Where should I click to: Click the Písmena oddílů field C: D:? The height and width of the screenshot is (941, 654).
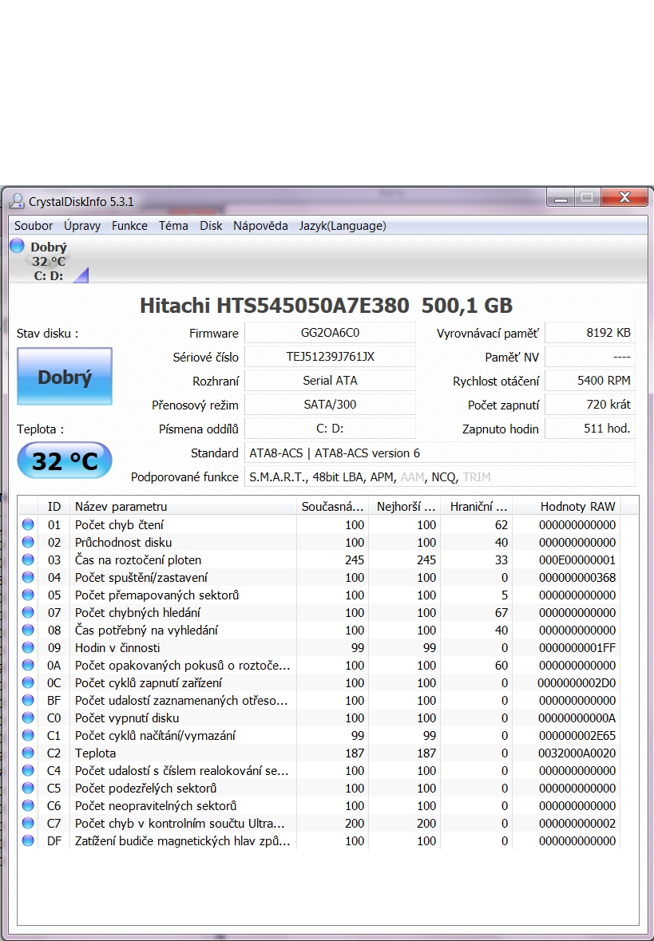click(x=331, y=429)
